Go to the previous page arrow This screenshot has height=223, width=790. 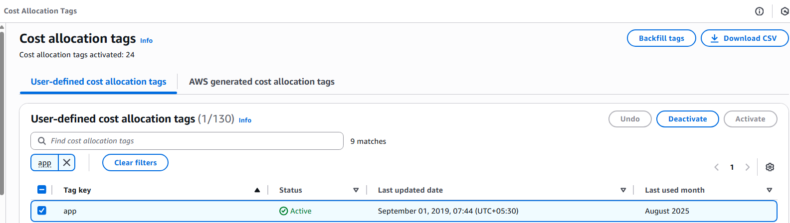tap(716, 167)
